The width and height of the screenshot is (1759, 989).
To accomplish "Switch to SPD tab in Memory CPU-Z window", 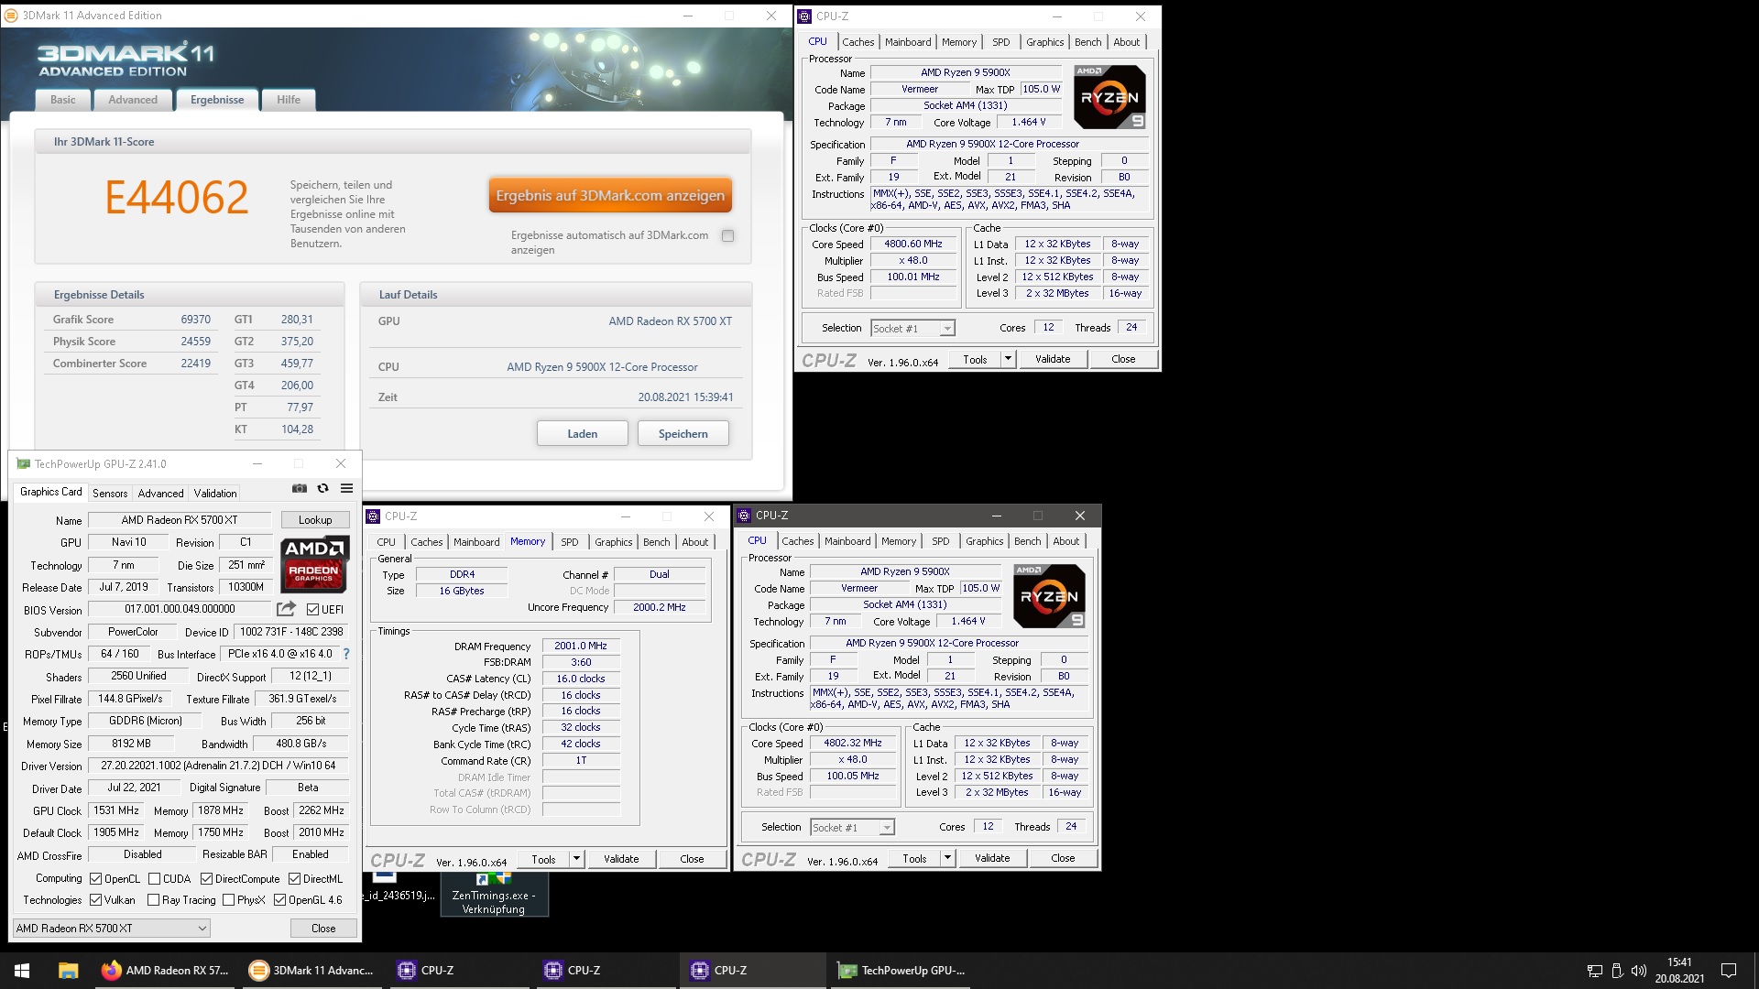I will coord(570,542).
